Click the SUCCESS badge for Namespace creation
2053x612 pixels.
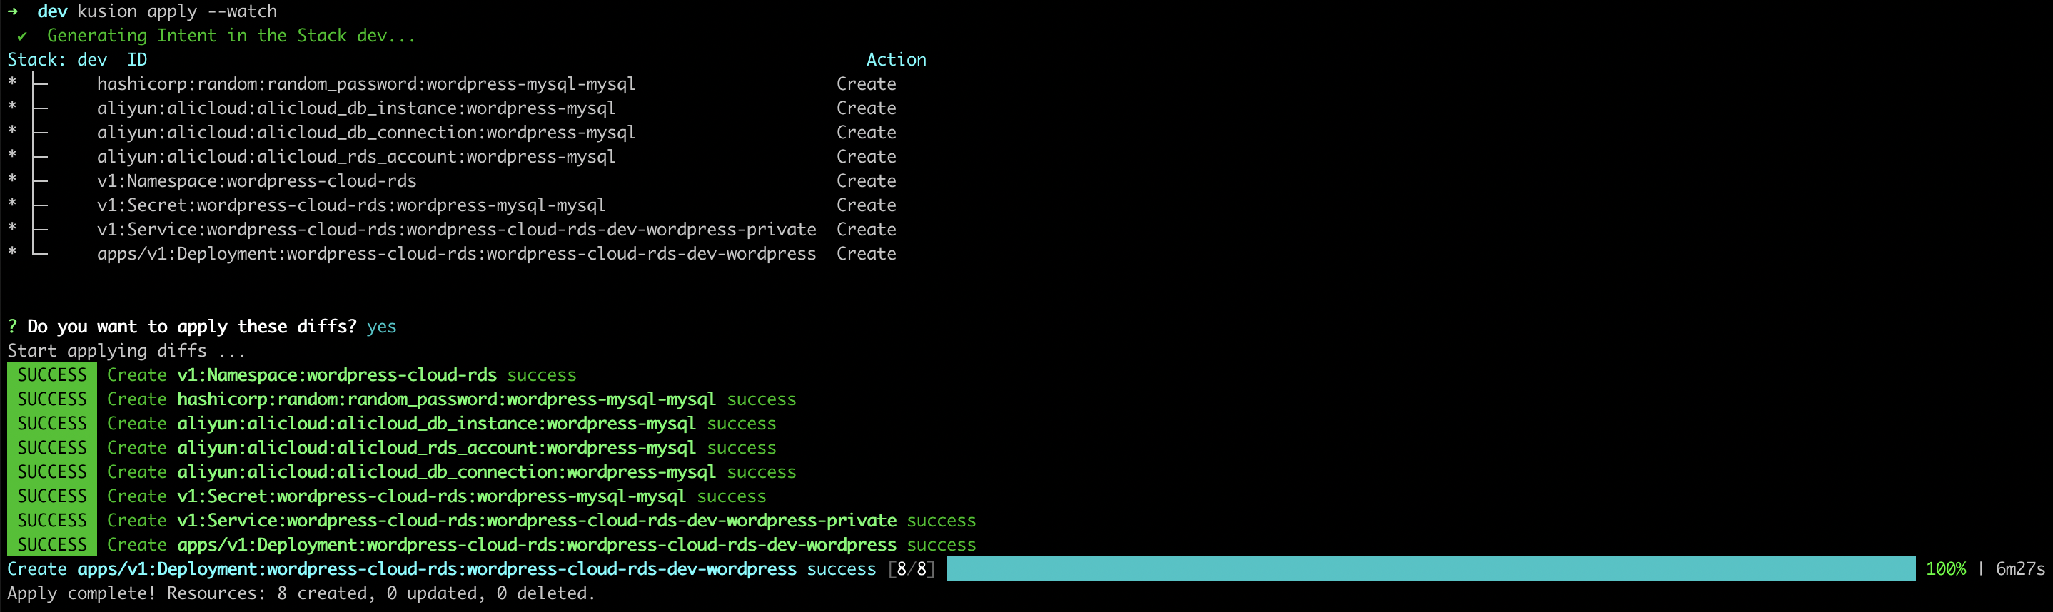click(x=52, y=375)
